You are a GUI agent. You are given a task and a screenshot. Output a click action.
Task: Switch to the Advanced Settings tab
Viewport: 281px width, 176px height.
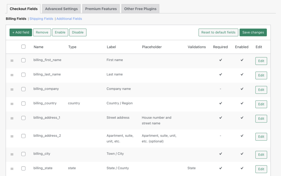(x=61, y=9)
